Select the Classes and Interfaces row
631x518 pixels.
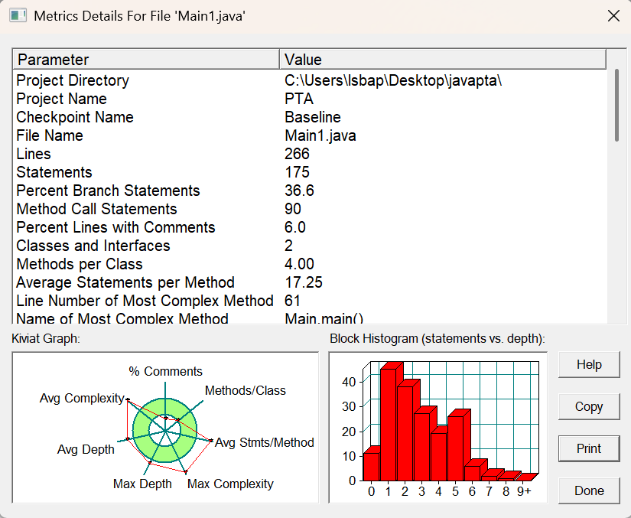[x=310, y=246]
